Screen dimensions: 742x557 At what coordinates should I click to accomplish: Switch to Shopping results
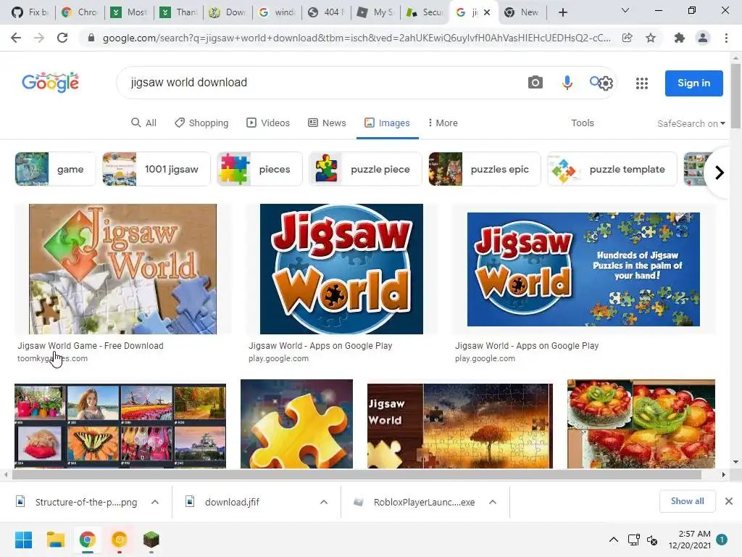[x=201, y=123]
